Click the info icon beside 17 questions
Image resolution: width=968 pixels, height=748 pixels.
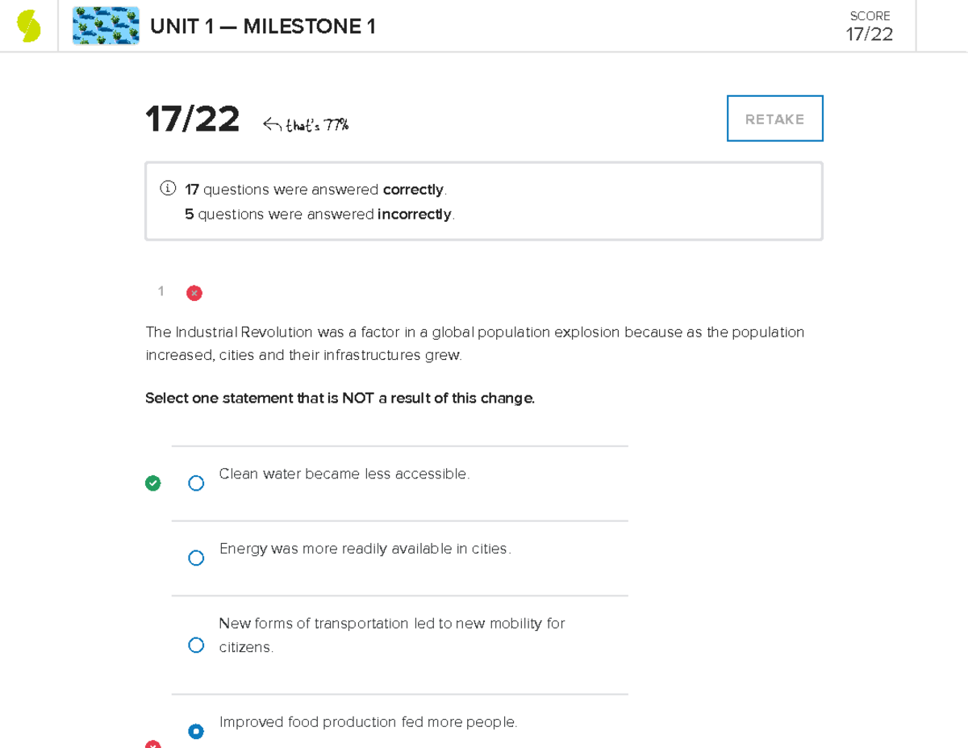tap(167, 189)
